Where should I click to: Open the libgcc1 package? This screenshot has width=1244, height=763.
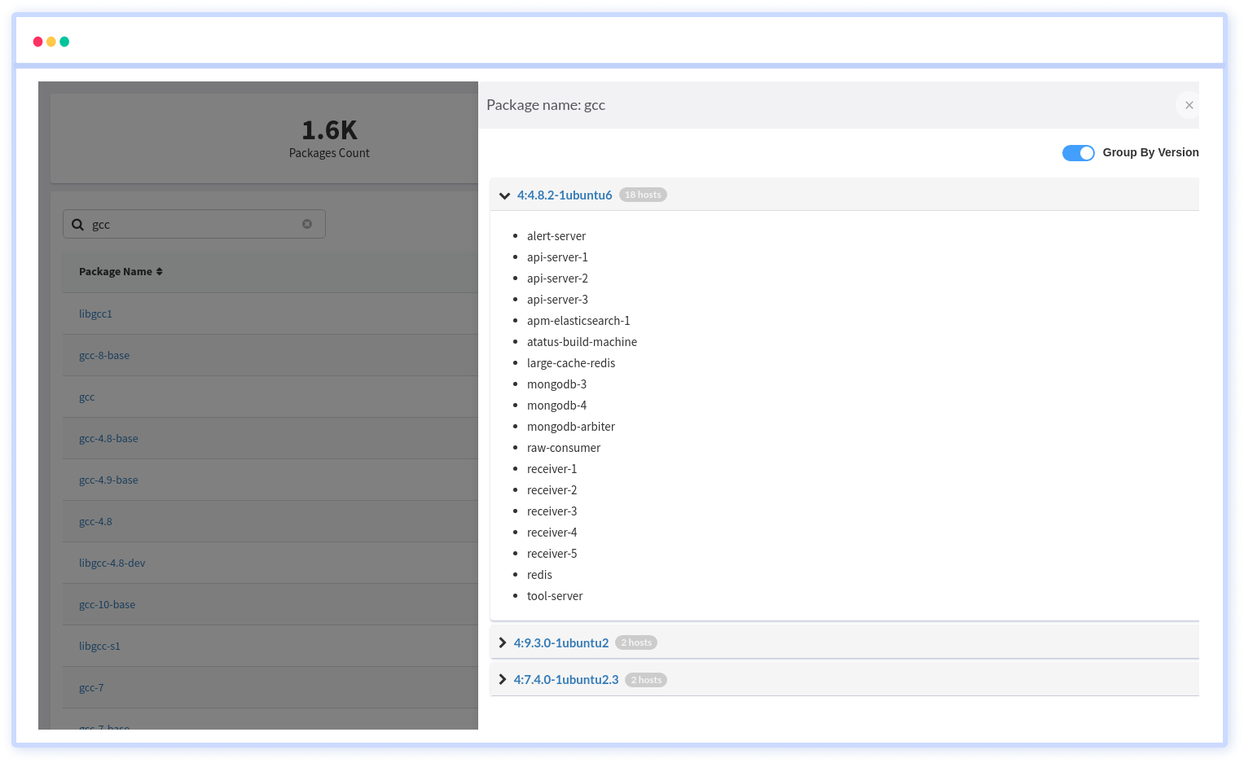(x=95, y=314)
